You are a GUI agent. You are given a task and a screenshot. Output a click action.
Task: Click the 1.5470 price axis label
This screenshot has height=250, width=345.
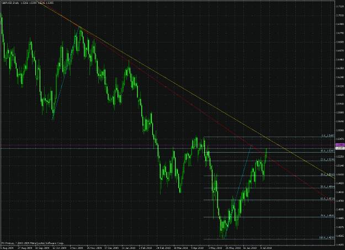340,139
